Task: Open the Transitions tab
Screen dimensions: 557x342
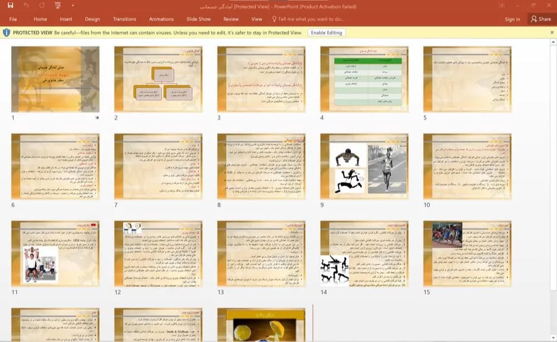Action: 124,19
